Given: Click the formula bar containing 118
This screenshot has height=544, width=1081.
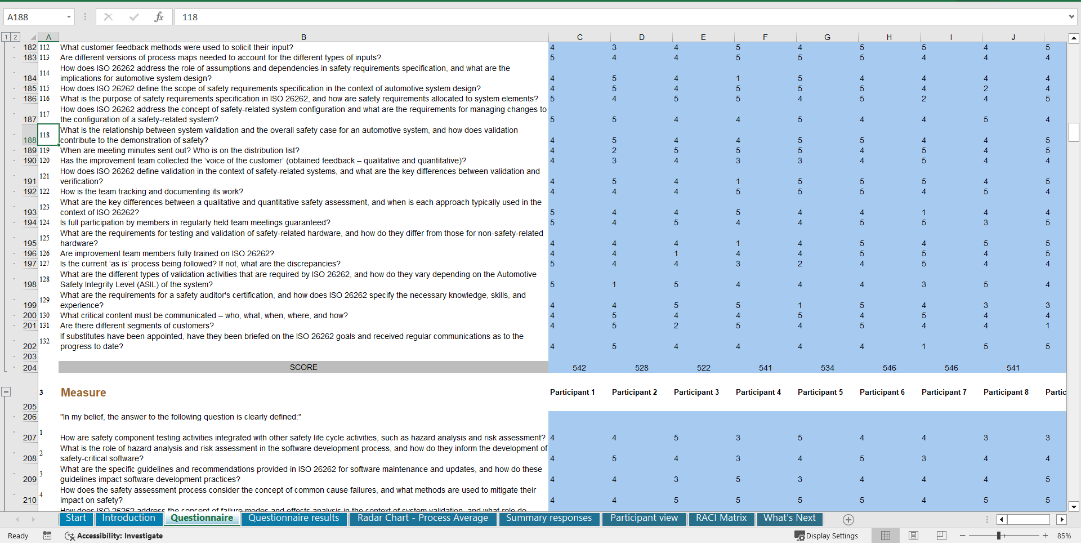Looking at the screenshot, I should [620, 17].
